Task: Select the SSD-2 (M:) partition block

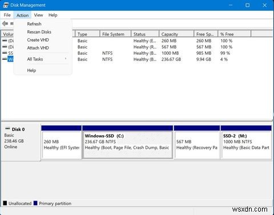Action: click(246, 142)
